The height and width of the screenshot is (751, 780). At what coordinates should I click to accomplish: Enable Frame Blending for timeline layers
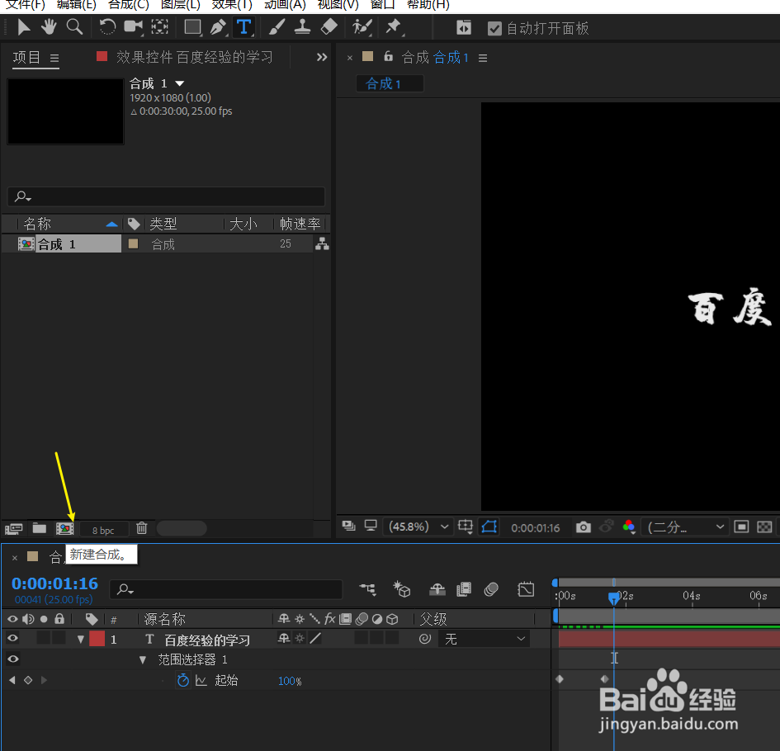pyautogui.click(x=464, y=589)
